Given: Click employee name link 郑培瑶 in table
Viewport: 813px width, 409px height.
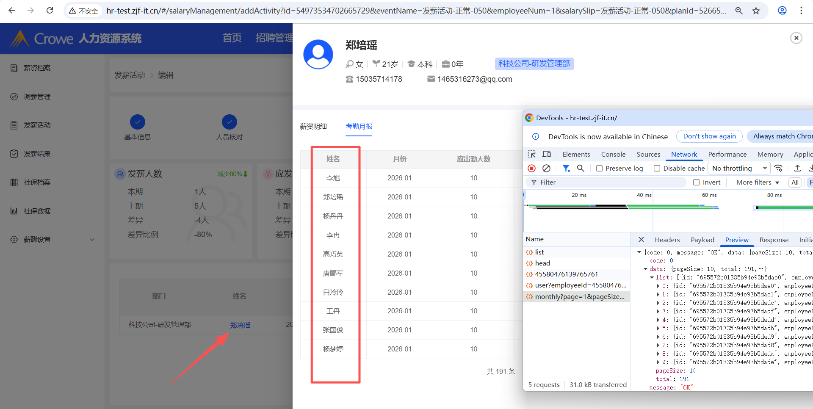Looking at the screenshot, I should pos(240,325).
